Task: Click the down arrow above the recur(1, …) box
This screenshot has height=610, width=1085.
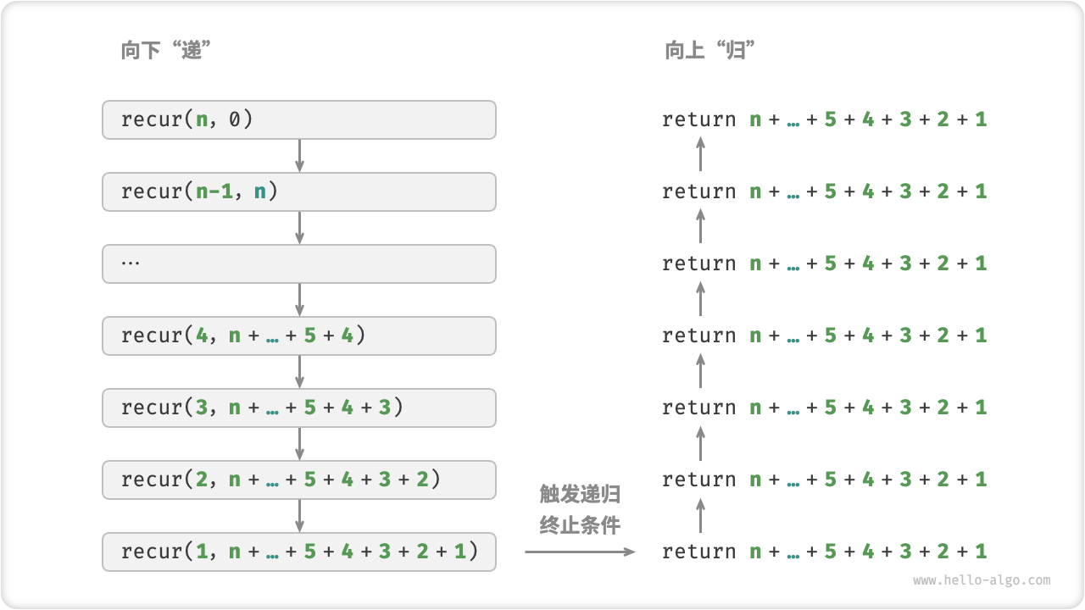Action: pos(299,516)
